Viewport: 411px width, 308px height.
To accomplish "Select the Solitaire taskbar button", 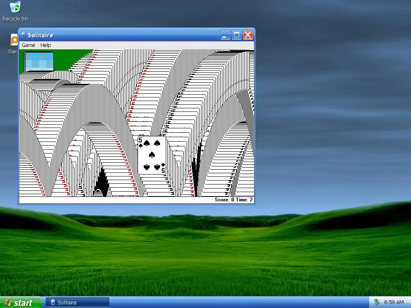I will coord(77,302).
